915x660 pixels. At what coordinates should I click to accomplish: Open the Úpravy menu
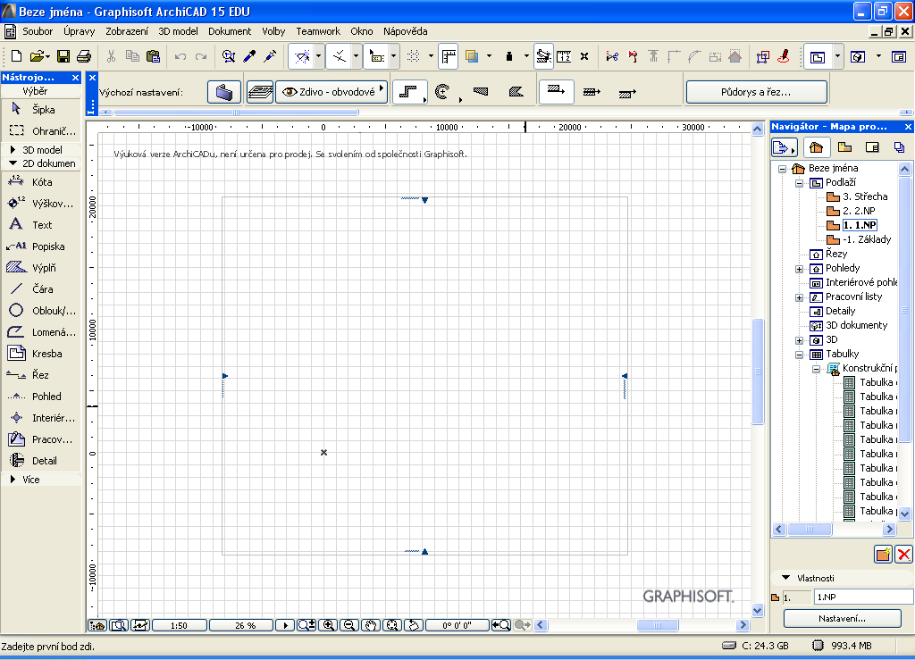80,31
